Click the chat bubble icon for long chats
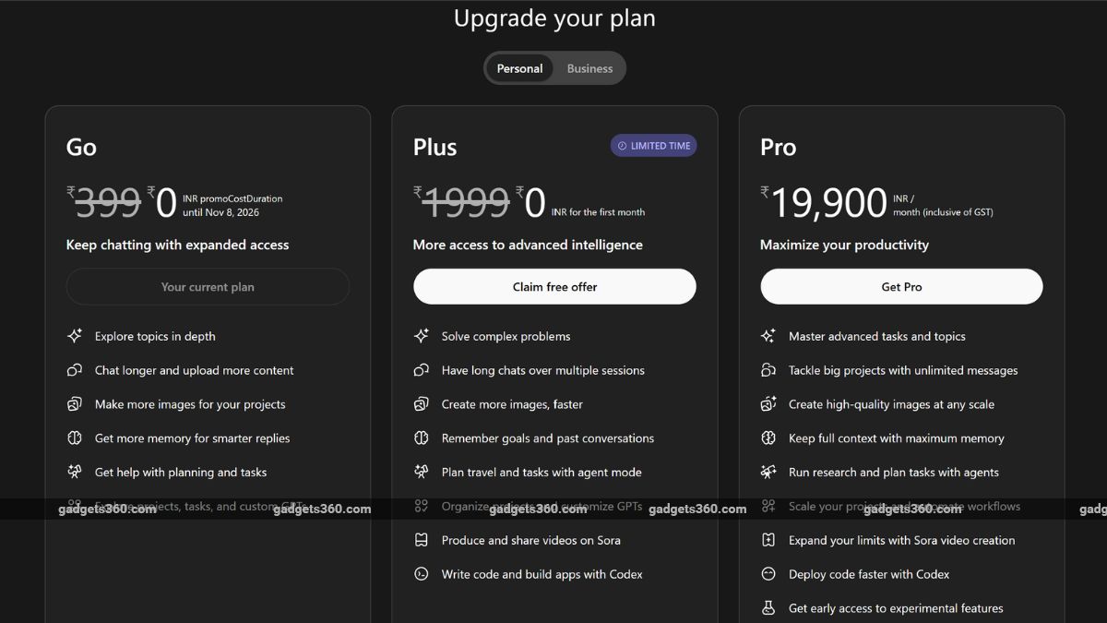This screenshot has height=623, width=1107. tap(422, 370)
